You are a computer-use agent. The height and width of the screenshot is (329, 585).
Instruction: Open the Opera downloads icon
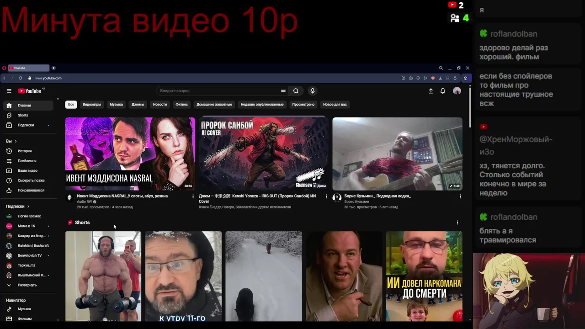pos(440,78)
